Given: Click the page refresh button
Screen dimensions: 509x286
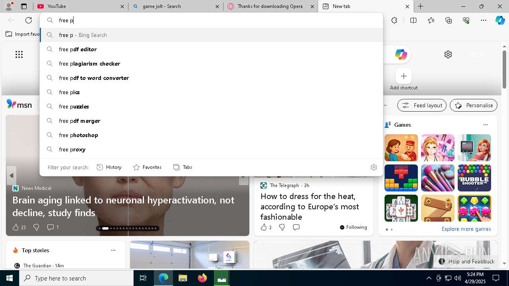Looking at the screenshot, I should pos(29,20).
